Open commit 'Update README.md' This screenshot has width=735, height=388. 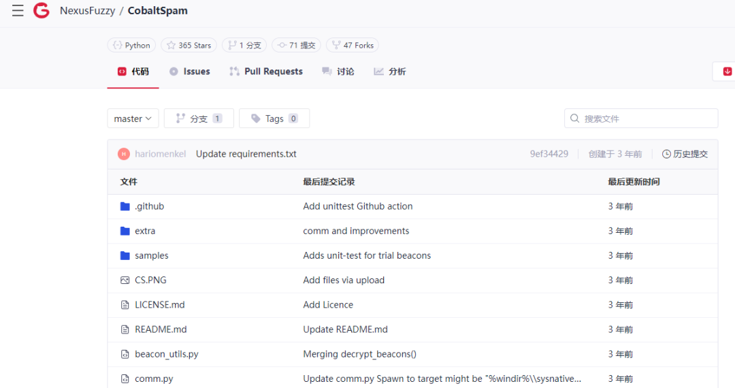point(345,329)
